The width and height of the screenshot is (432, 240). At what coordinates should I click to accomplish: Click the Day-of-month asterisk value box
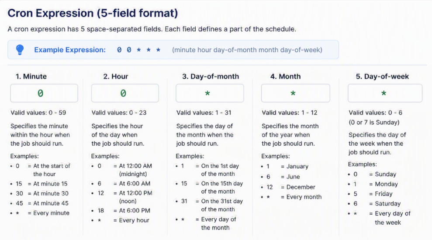click(x=210, y=93)
